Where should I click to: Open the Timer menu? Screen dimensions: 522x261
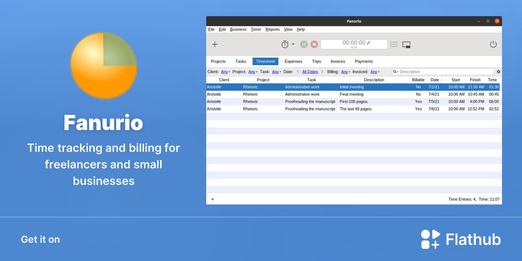point(256,30)
